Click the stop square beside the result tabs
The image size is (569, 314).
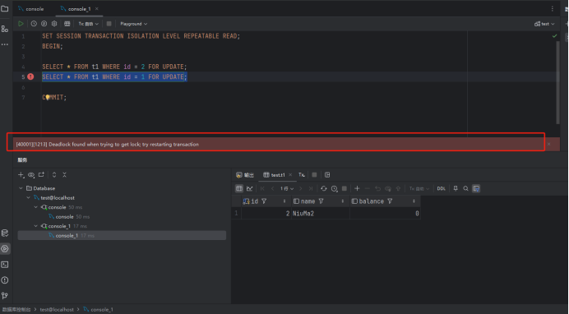tap(314, 175)
